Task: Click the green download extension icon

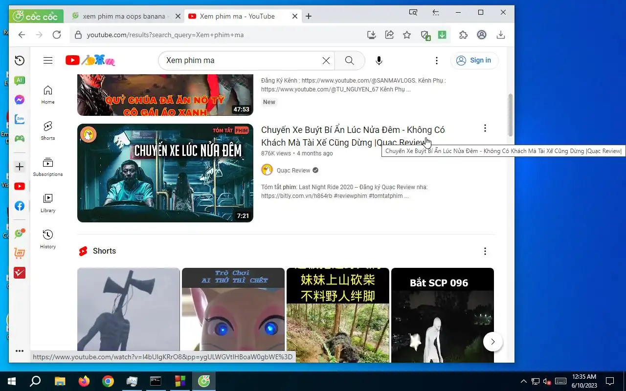Action: (x=442, y=35)
